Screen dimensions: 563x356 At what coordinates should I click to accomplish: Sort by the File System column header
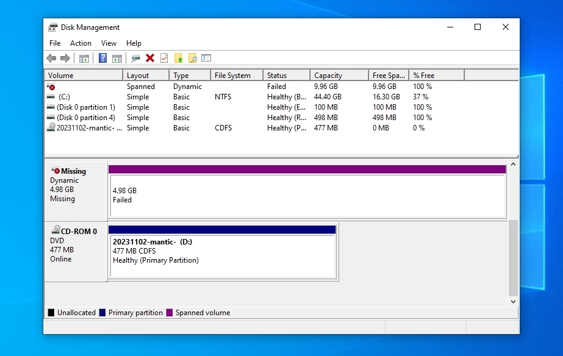232,76
